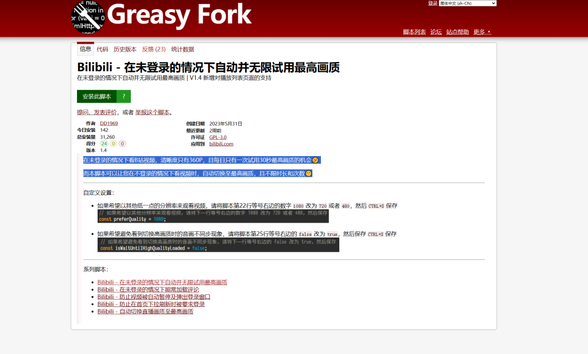Go to the 反馈 (23) tab
Viewport: 588px width, 354px height.
(153, 49)
